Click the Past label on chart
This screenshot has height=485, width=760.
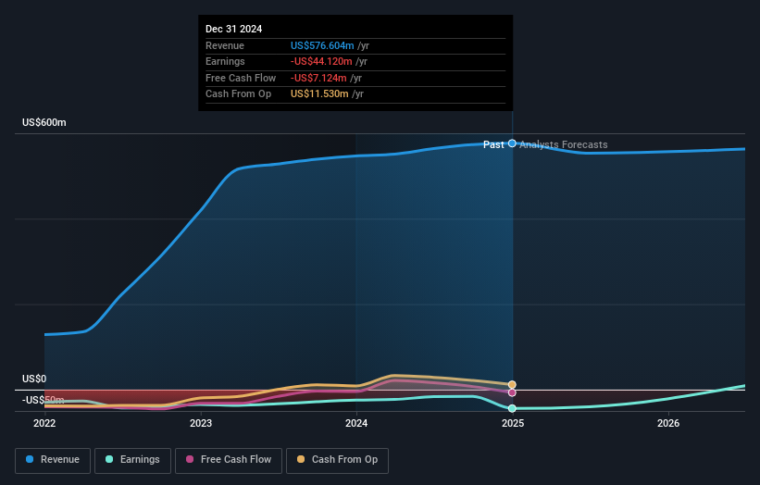pyautogui.click(x=493, y=145)
